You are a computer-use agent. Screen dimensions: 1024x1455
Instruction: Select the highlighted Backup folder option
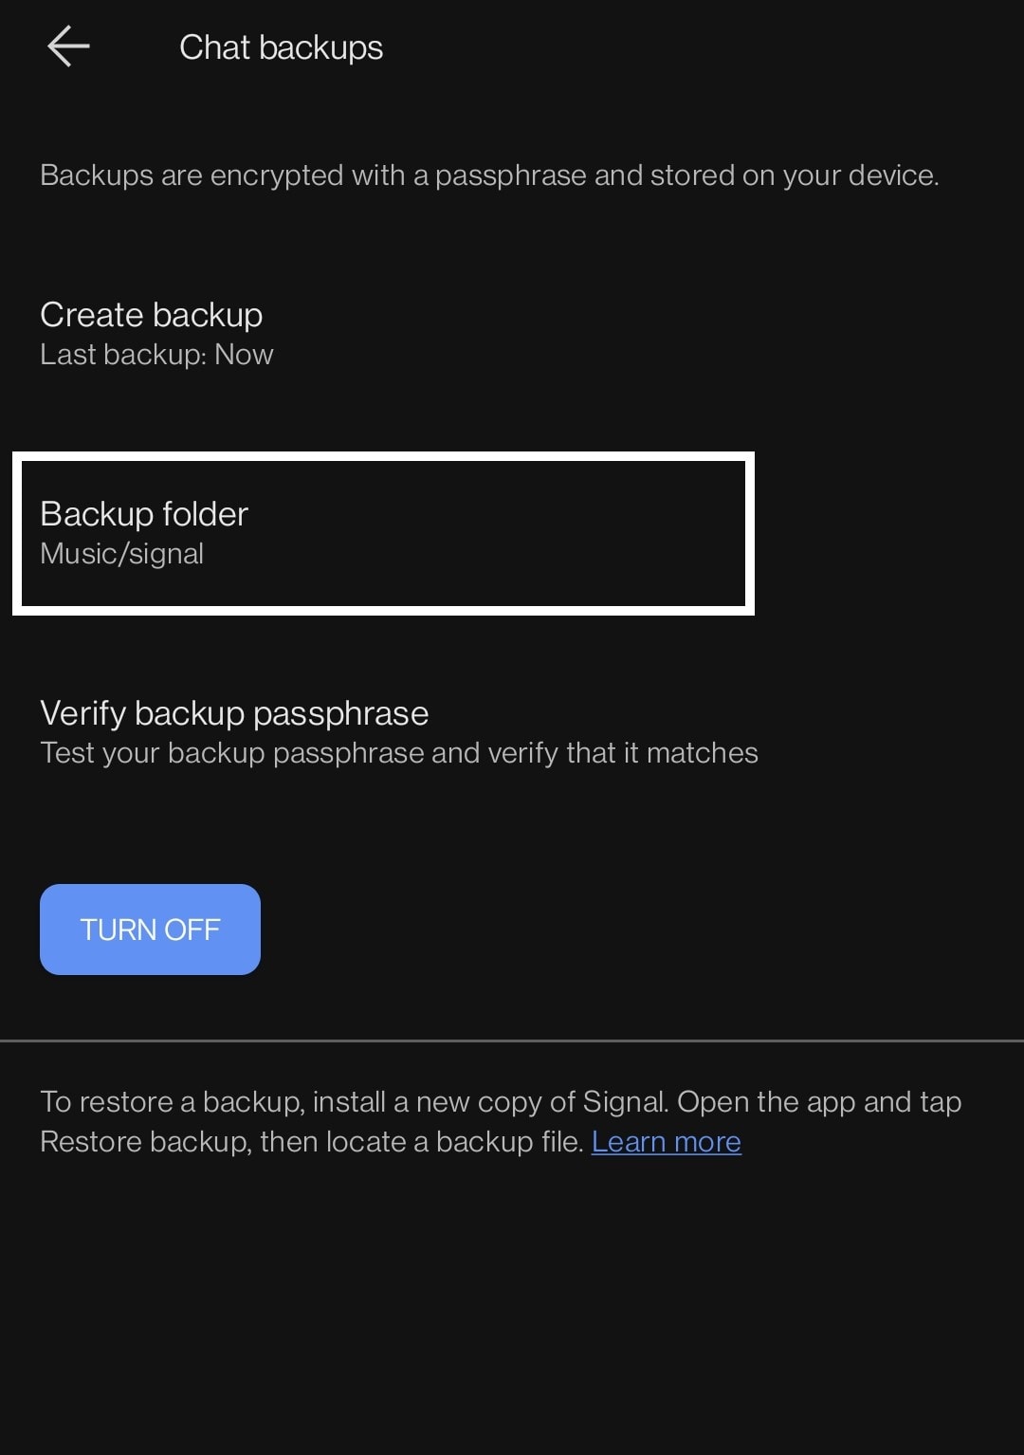[379, 531]
